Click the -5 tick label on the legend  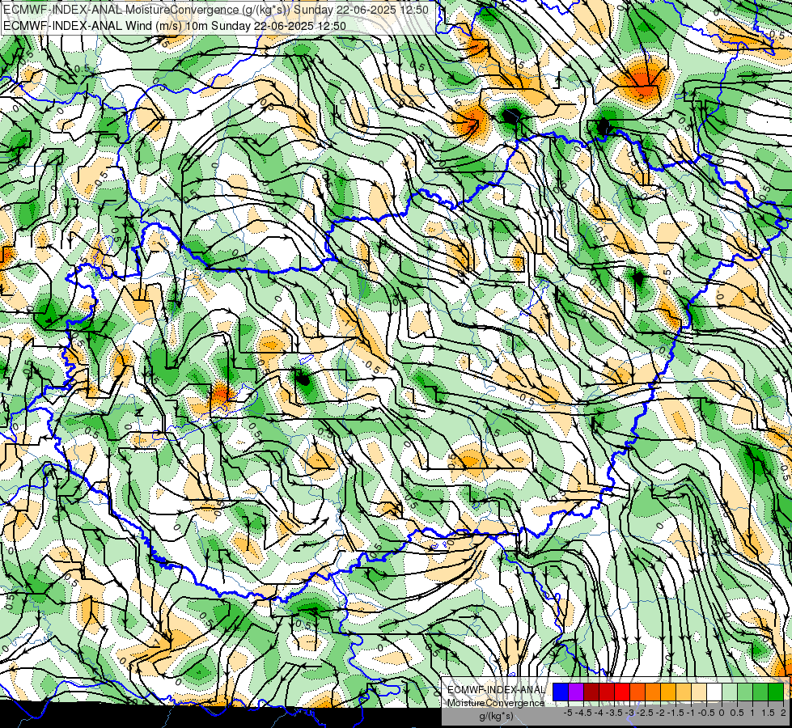tap(568, 713)
